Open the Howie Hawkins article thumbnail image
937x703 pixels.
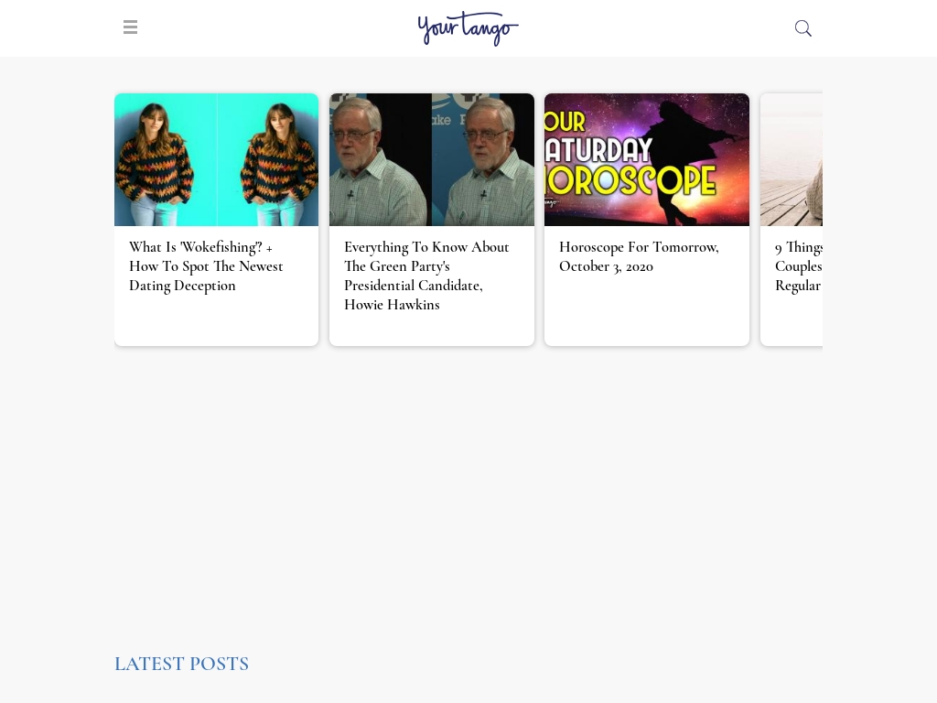[432, 159]
